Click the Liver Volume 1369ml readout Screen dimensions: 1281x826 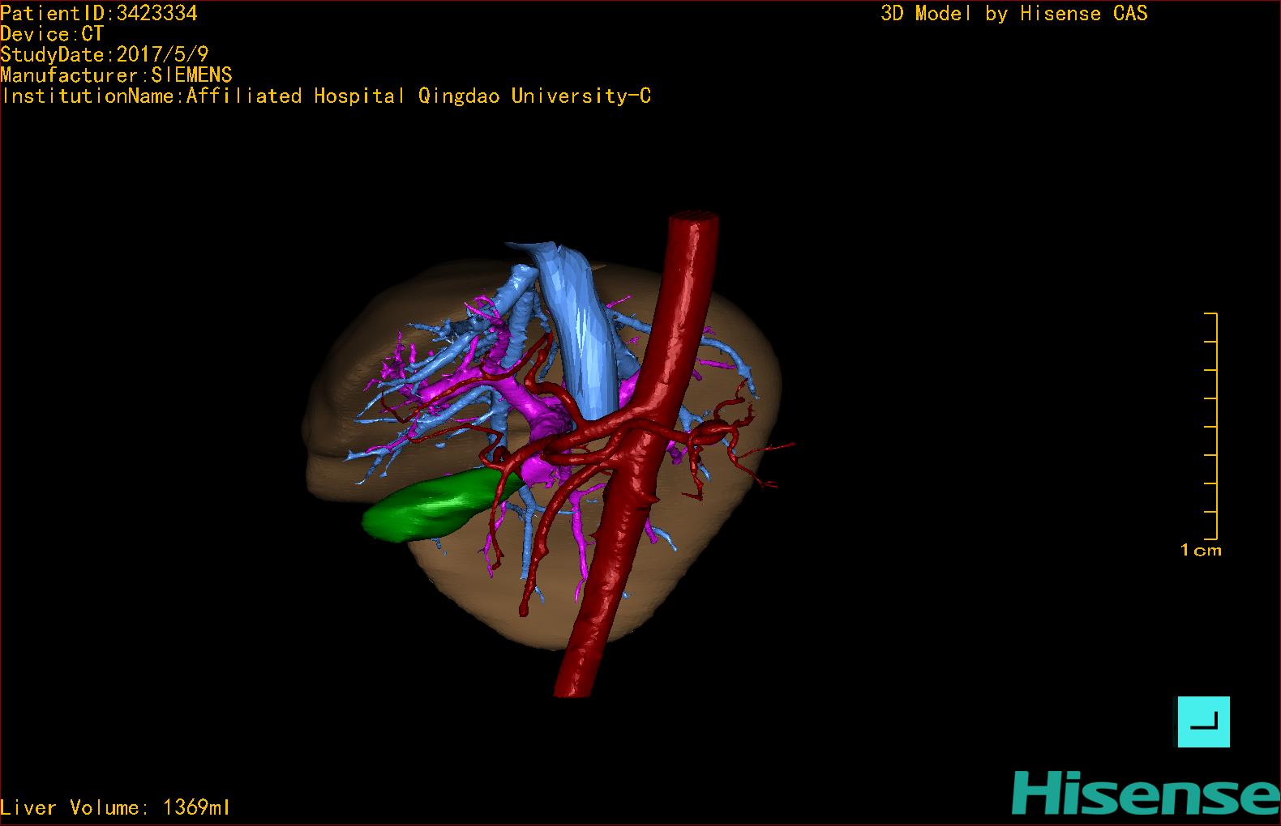coord(115,807)
